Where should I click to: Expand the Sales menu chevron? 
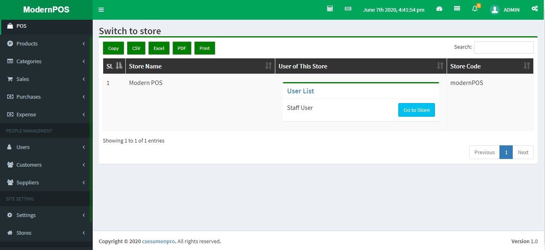tap(84, 79)
